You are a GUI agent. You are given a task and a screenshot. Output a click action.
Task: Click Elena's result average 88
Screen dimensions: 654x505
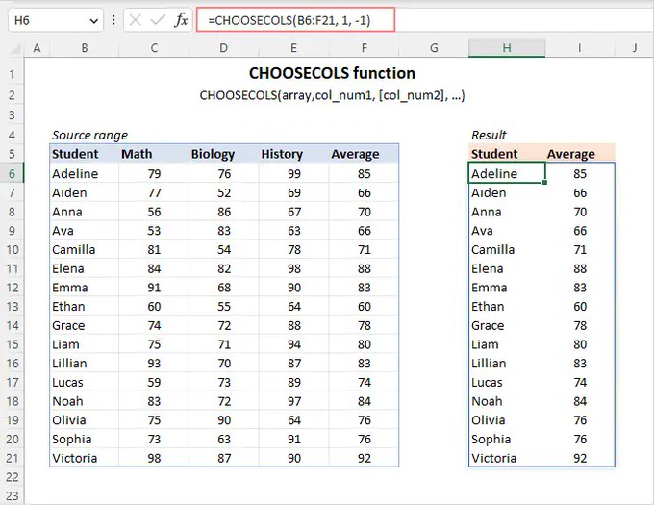coord(580,268)
